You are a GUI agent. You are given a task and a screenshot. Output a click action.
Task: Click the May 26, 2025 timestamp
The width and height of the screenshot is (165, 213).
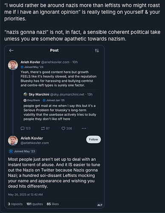pos(25,195)
